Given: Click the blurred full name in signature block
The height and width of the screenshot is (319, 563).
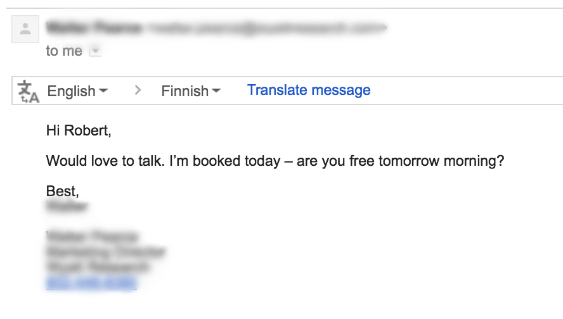Looking at the screenshot, I should tap(92, 237).
